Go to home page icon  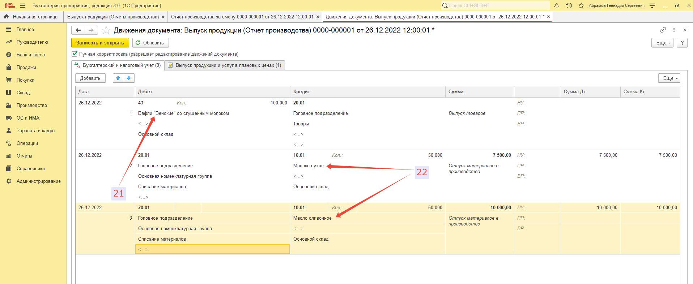point(6,17)
